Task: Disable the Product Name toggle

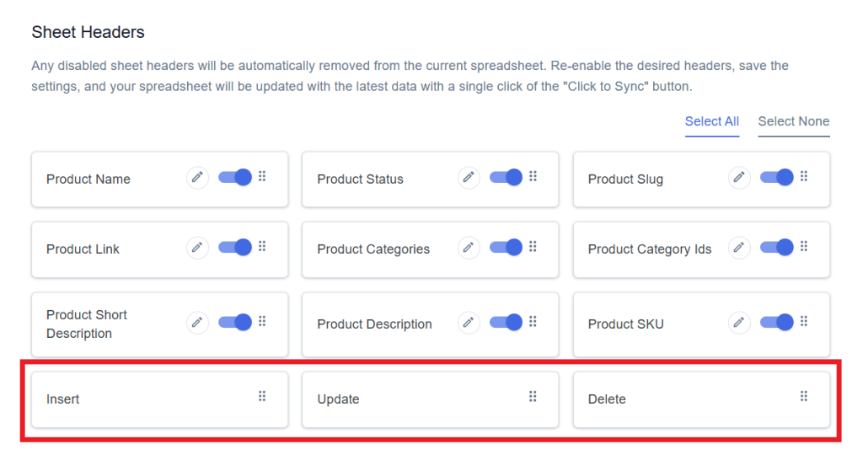Action: click(x=235, y=177)
